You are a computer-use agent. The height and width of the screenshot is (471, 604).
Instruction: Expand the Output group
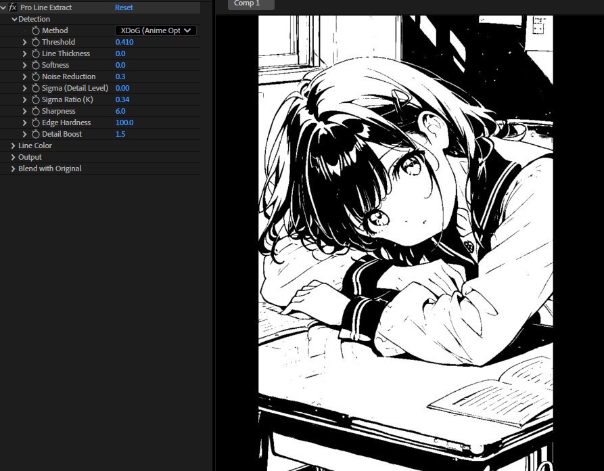pos(13,157)
